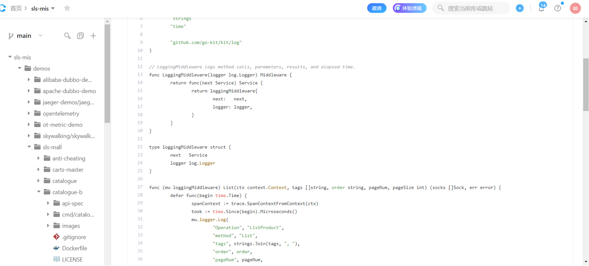589x266 pixels.
Task: Go to 首页 home link
Action: (x=16, y=8)
